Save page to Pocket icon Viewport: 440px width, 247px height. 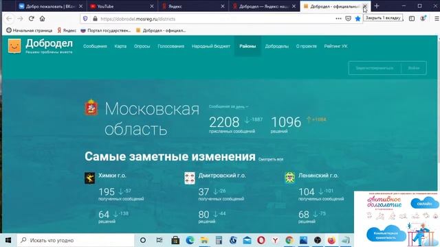coord(348,19)
